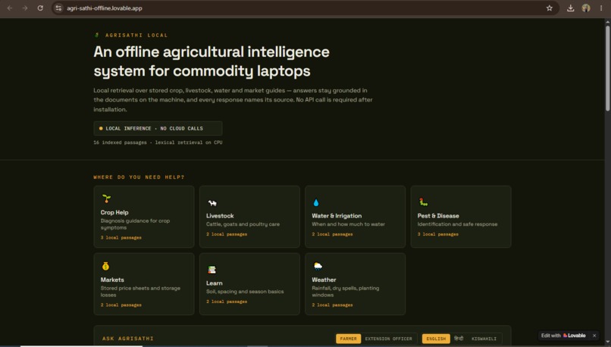Dismiss the Edit with Lovable badge
This screenshot has height=347, width=611.
[x=594, y=336]
